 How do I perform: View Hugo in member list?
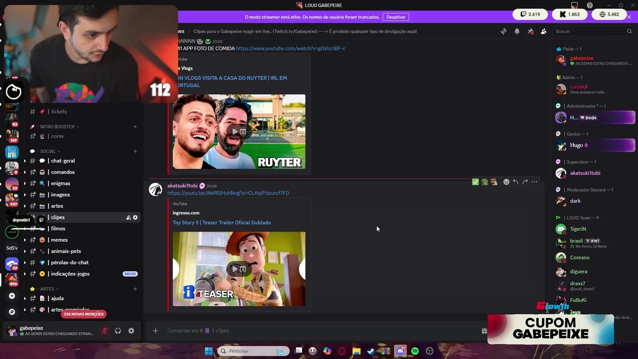click(595, 145)
